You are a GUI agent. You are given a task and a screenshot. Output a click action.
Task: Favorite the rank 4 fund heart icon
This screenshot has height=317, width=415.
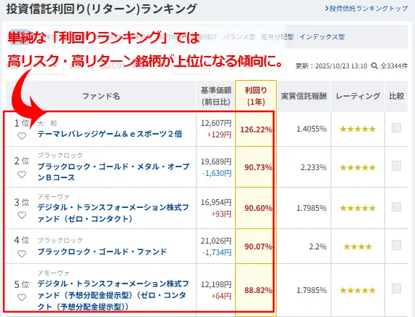point(22,254)
